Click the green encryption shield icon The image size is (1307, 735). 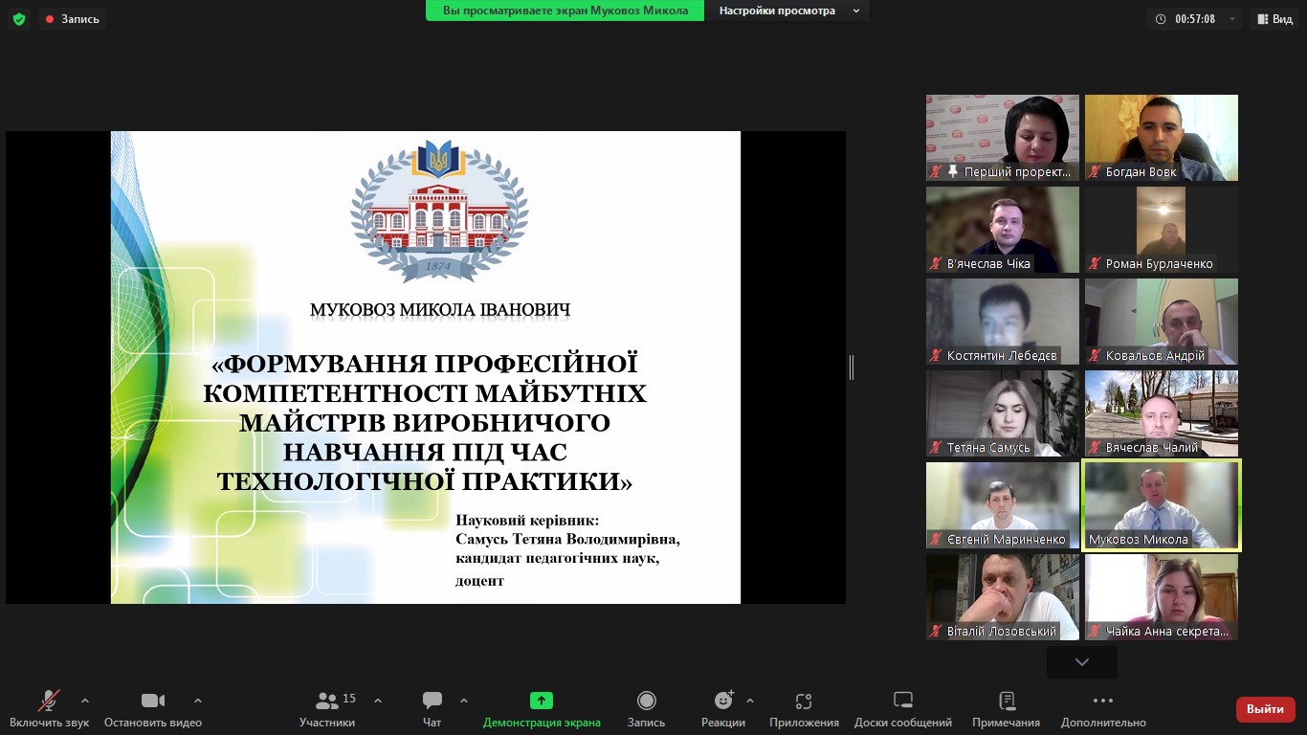19,19
